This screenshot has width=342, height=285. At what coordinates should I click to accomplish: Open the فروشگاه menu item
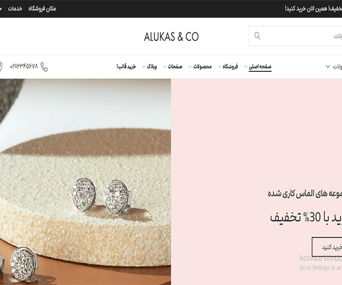tap(230, 67)
